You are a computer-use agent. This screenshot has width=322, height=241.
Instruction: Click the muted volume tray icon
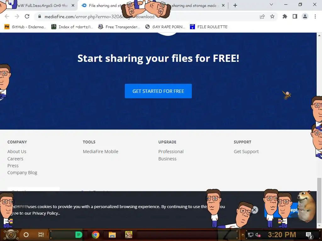coord(258,235)
